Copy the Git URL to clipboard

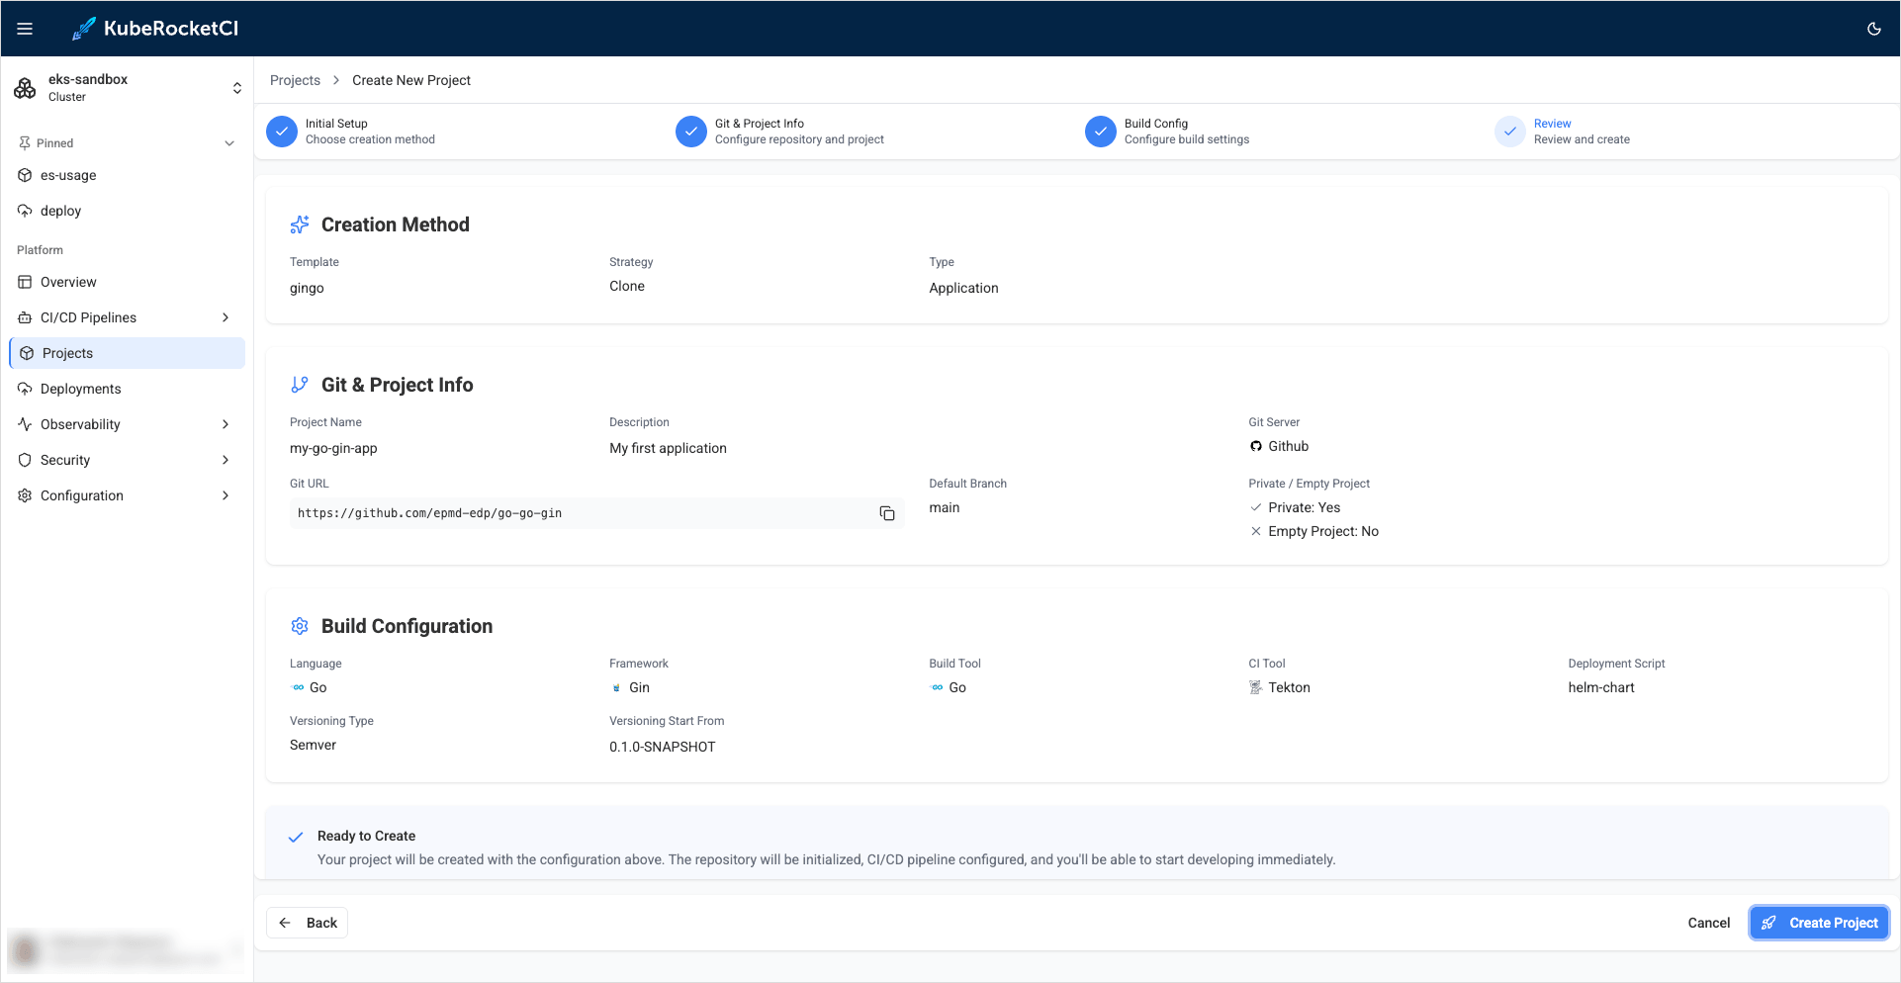[x=887, y=513]
